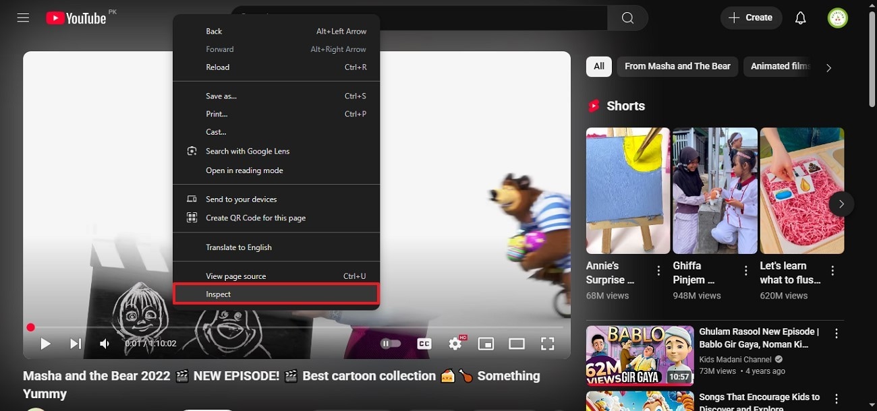Select Translate to English
Screen dimensions: 877x411
[x=276, y=247]
